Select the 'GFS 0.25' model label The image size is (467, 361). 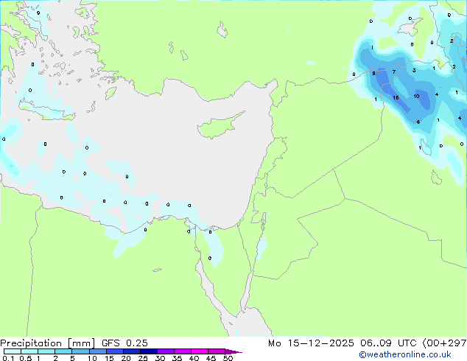click(124, 343)
